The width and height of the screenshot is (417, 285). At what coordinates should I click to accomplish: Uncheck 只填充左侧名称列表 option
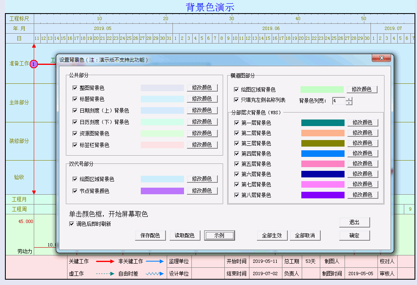tap(236, 100)
